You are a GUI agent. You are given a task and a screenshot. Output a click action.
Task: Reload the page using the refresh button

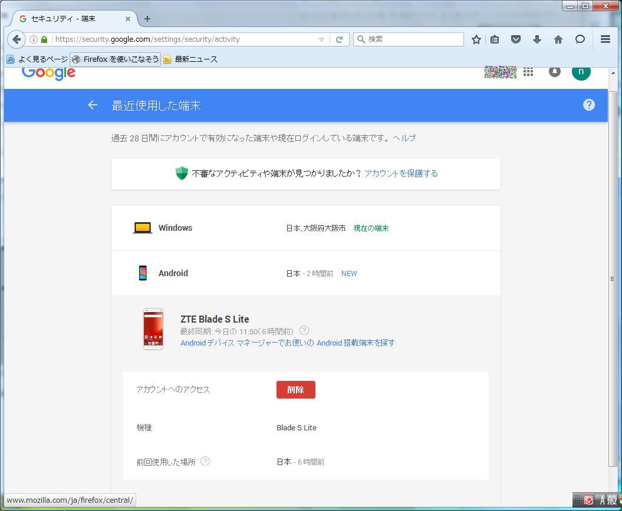pyautogui.click(x=339, y=39)
